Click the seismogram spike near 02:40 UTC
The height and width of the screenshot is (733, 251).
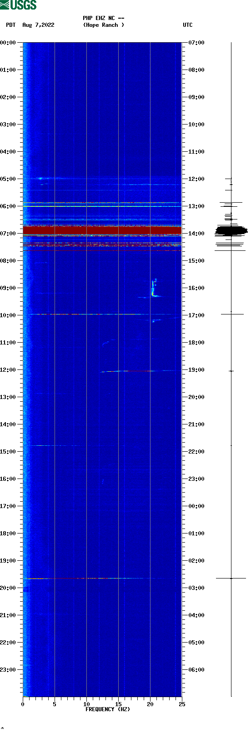tap(231, 578)
